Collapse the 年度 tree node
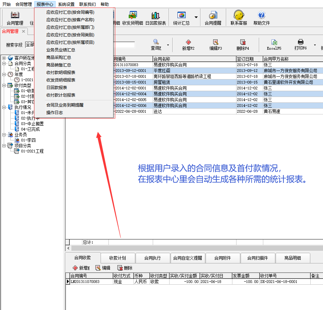The height and width of the screenshot is (310, 323). (x=4, y=74)
